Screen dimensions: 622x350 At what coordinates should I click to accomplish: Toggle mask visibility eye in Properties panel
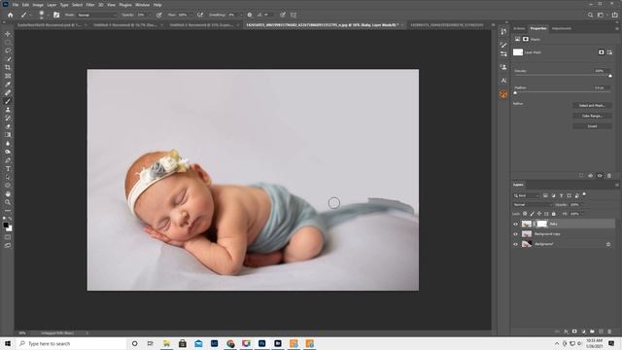(600, 175)
